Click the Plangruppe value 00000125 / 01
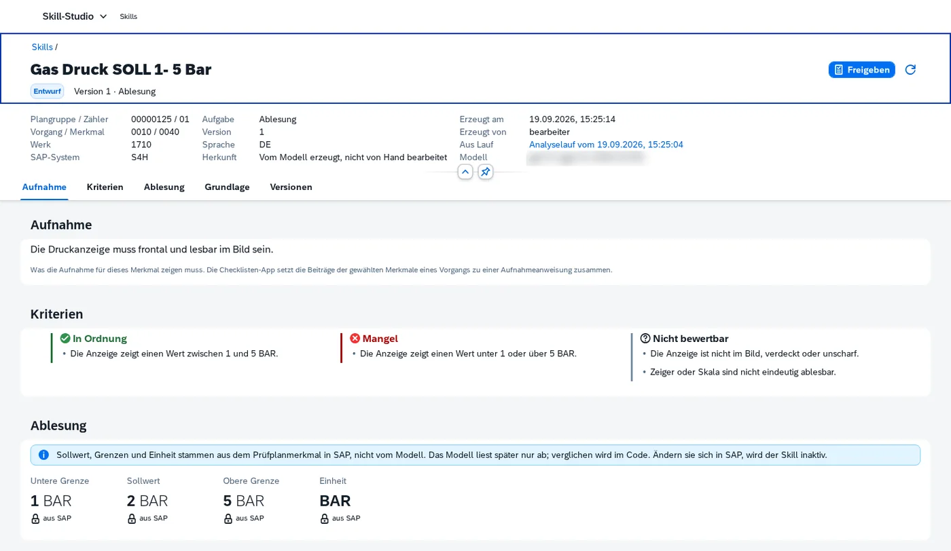The width and height of the screenshot is (951, 551). click(x=160, y=119)
